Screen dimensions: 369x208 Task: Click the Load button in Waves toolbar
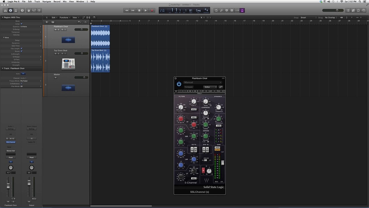coord(210,91)
